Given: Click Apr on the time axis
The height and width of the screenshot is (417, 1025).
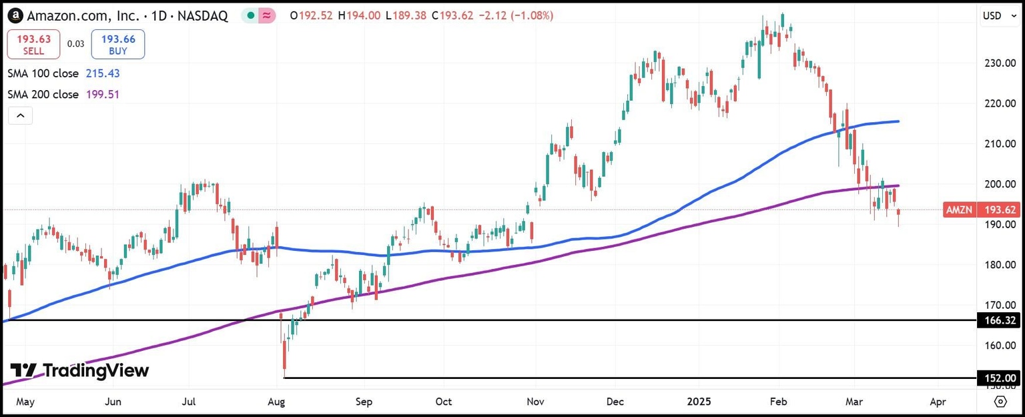Looking at the screenshot, I should point(937,402).
